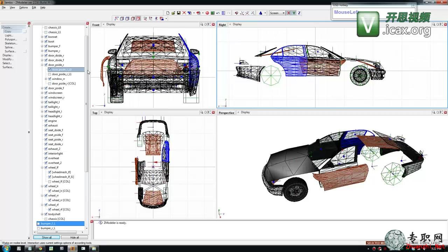Open the red sphere materials editor
The width and height of the screenshot is (448, 252).
[207, 13]
